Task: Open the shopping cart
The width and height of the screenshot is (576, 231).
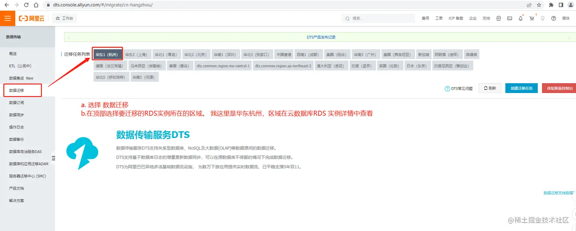Action: click(x=532, y=18)
